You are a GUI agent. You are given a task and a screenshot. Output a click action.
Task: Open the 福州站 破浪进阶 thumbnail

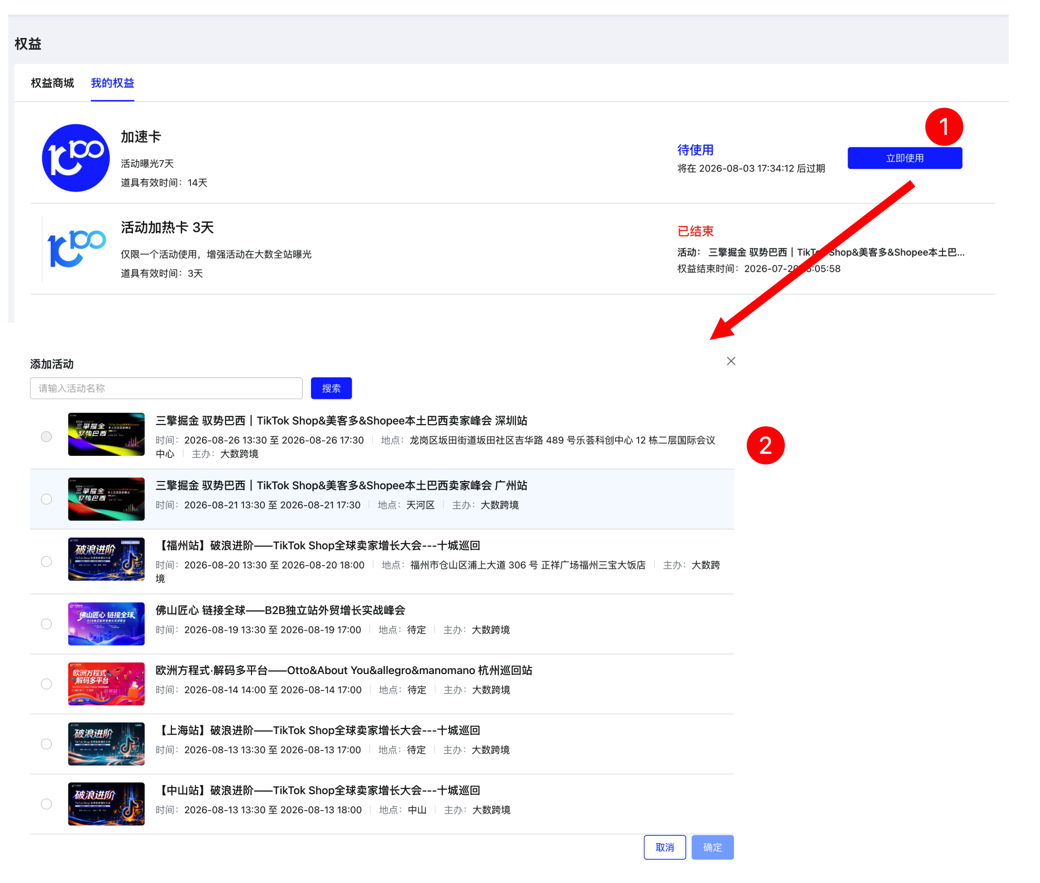pos(106,559)
